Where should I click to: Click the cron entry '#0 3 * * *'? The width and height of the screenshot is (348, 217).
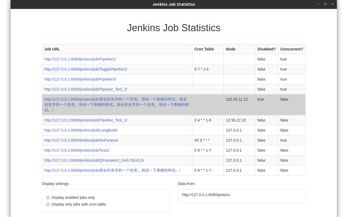(x=202, y=140)
